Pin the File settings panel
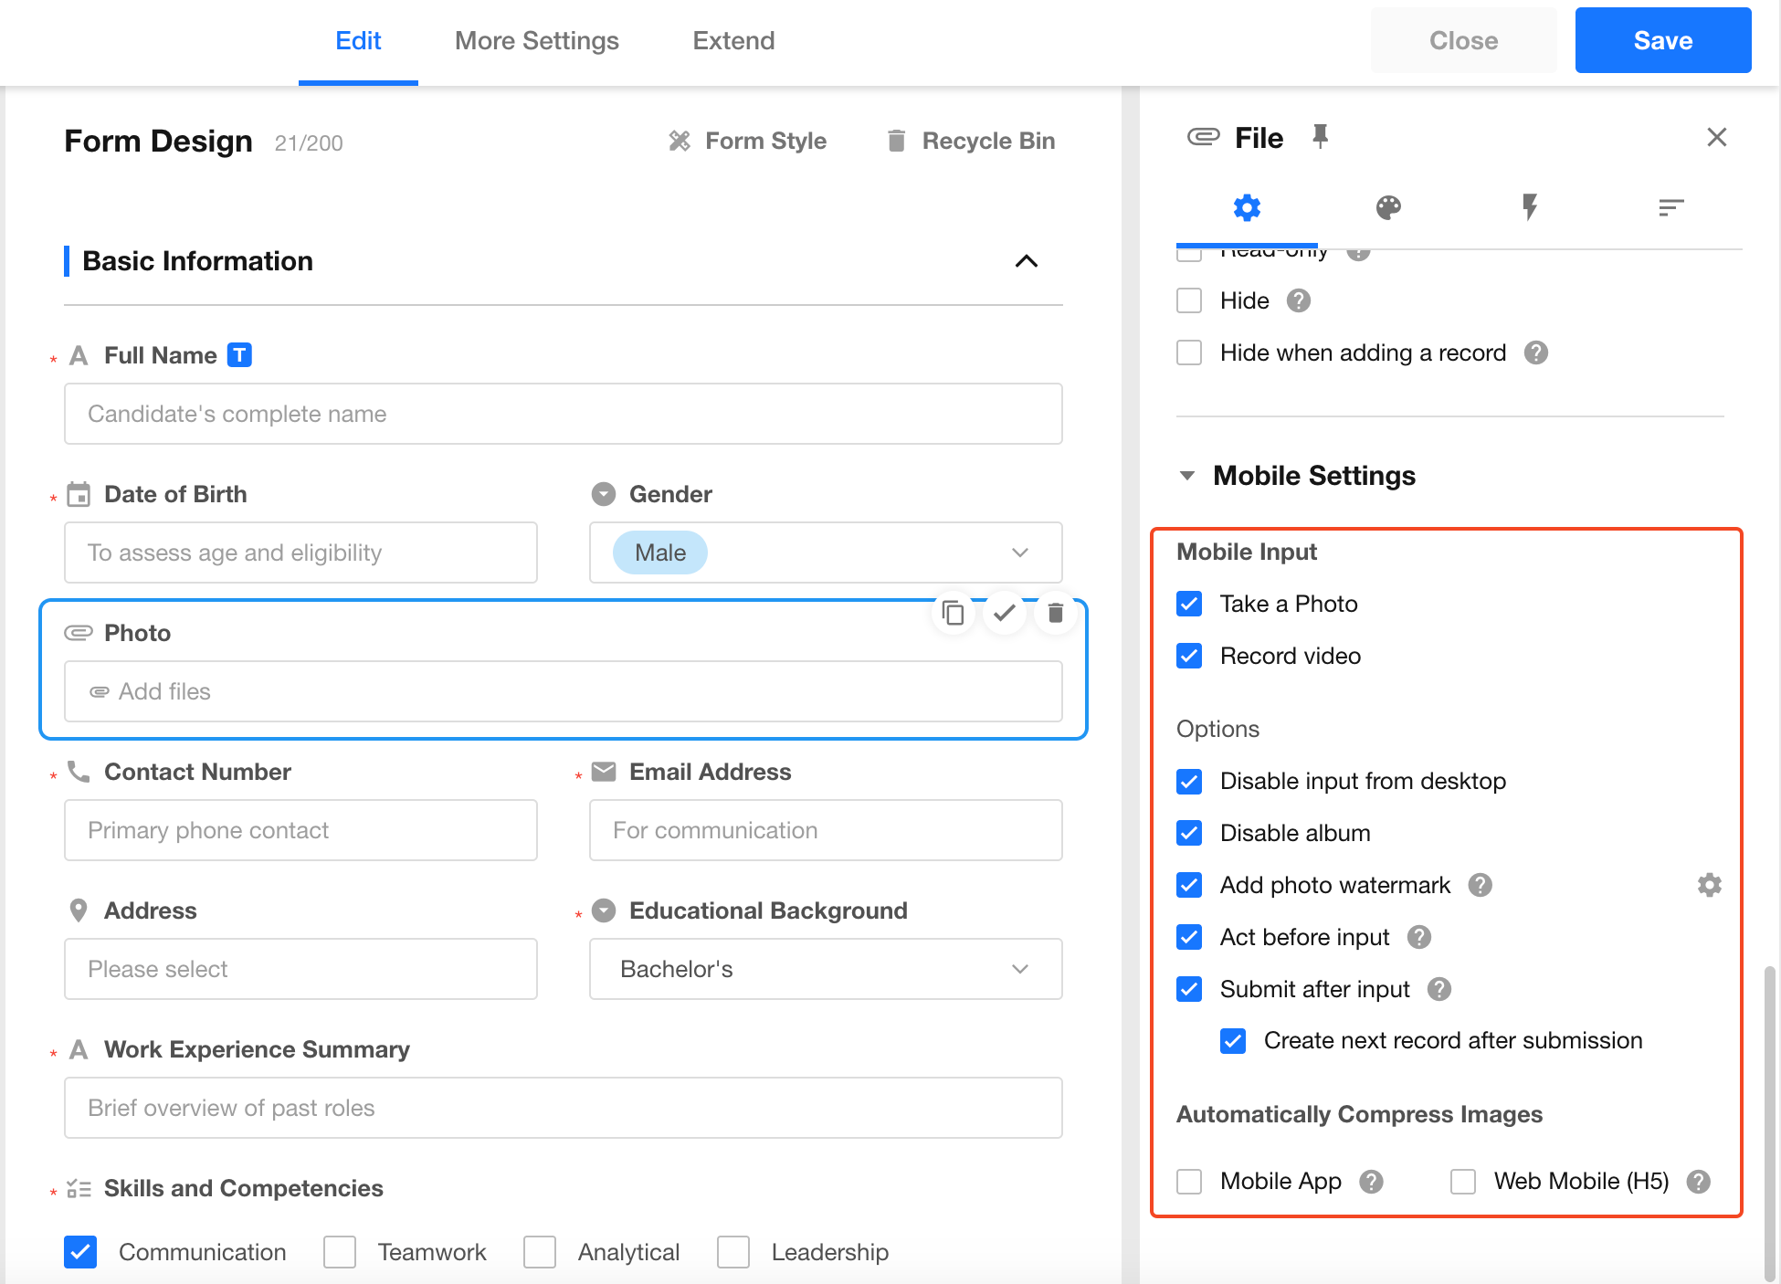1781x1284 pixels. [x=1320, y=137]
